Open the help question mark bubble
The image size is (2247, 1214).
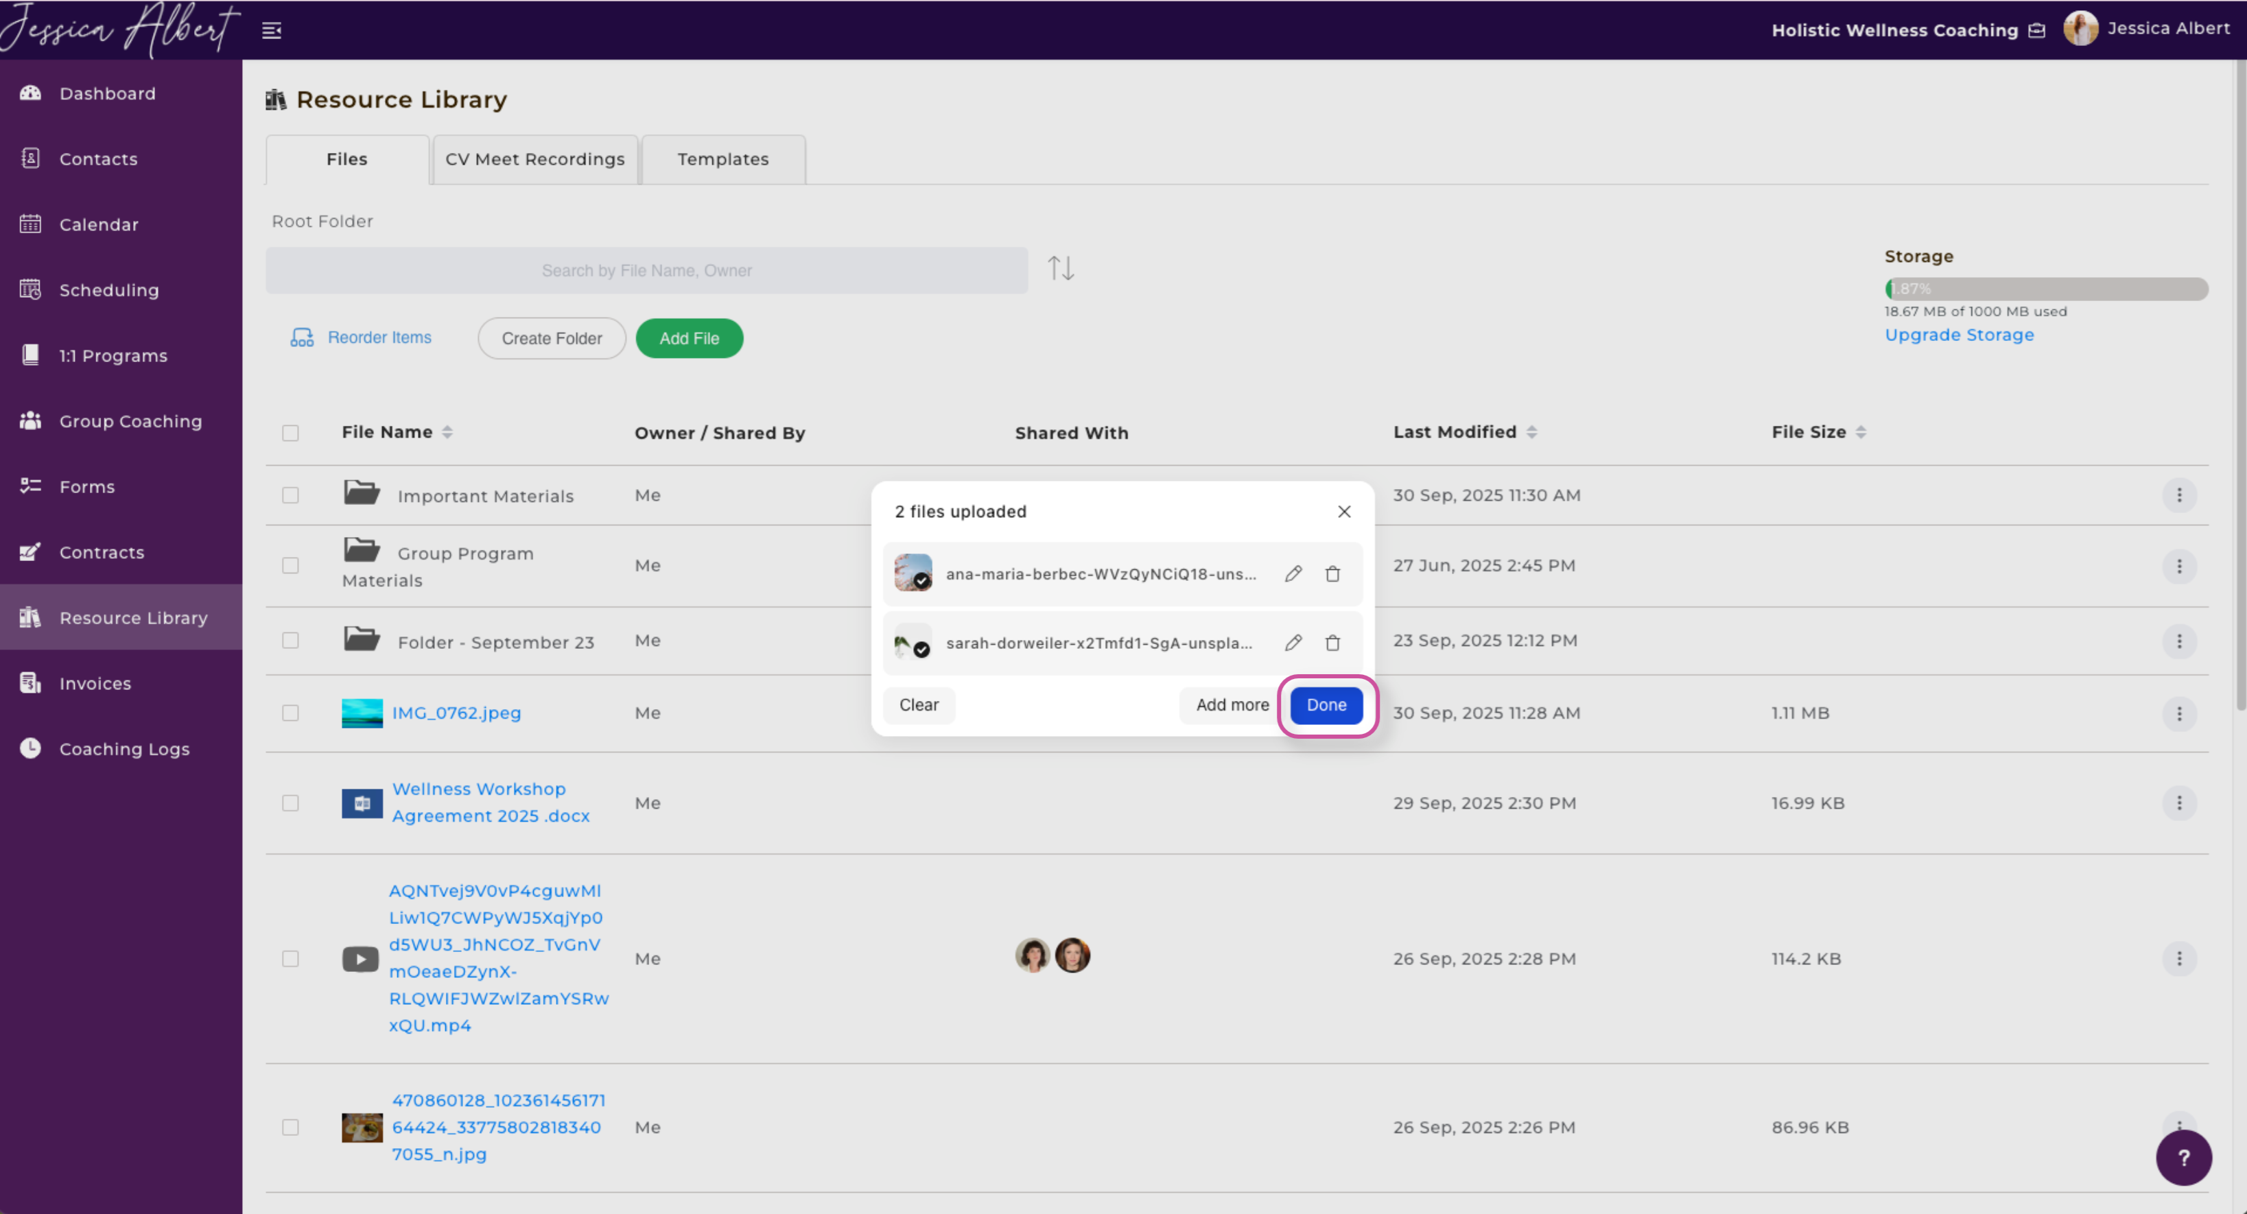click(x=2183, y=1157)
